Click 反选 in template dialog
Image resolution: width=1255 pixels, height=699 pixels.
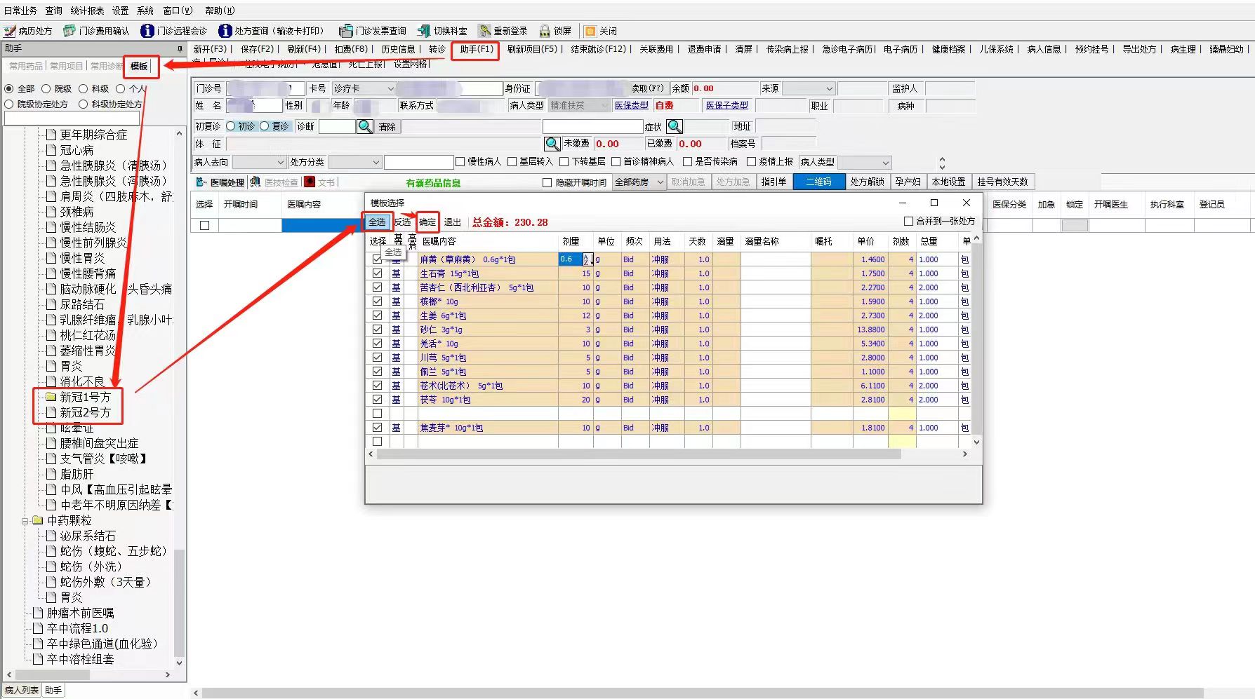pos(402,222)
